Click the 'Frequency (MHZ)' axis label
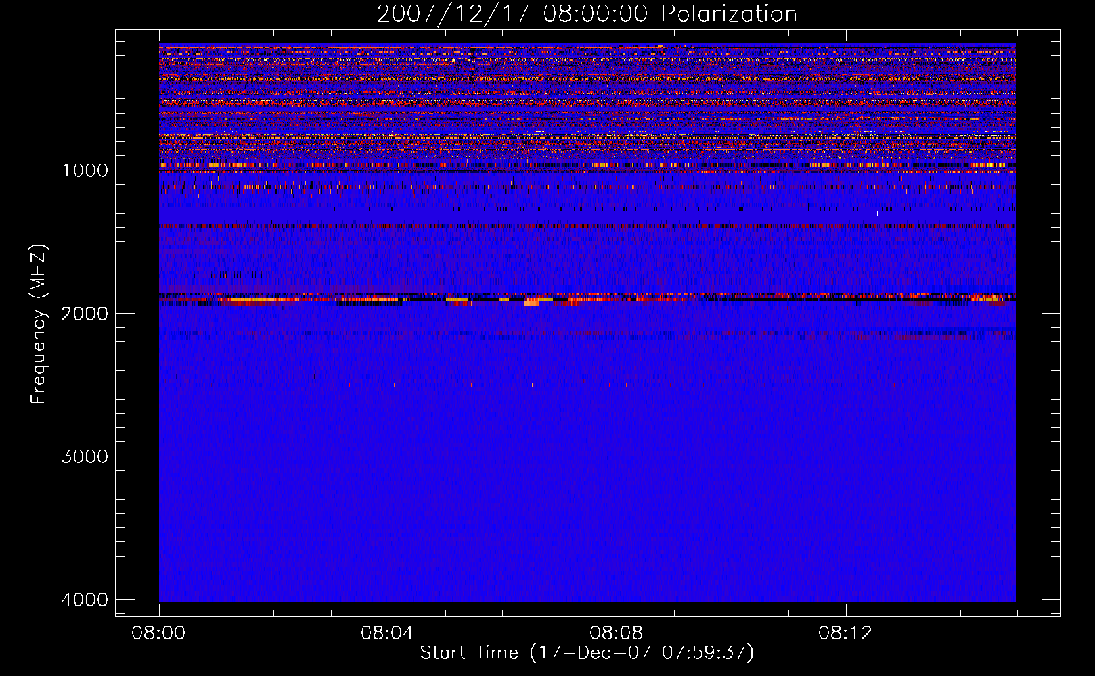Viewport: 1095px width, 676px height. click(39, 324)
